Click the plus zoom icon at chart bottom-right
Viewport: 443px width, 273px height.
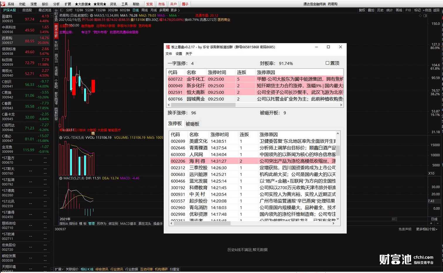(x=431, y=223)
